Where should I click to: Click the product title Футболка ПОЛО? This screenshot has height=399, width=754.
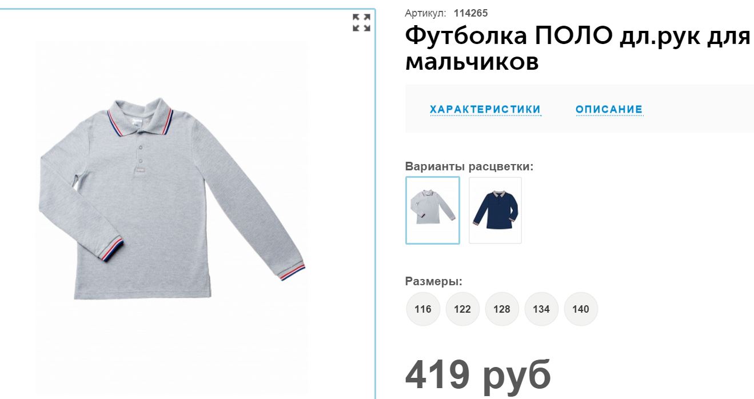[577, 49]
